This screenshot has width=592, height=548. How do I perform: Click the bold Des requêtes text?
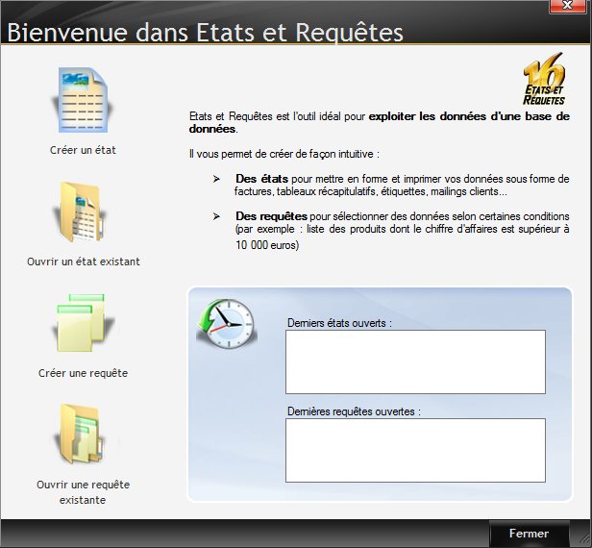tap(271, 216)
